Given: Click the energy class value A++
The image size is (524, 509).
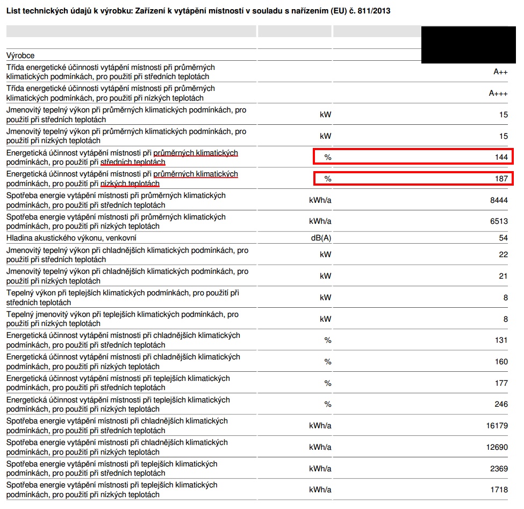Looking at the screenshot, I should tap(500, 72).
